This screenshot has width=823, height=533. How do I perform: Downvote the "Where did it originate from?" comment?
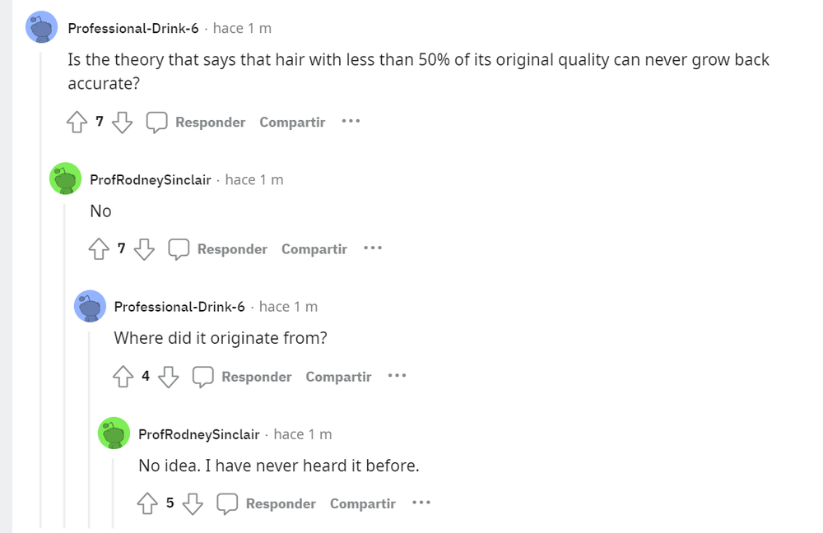(168, 376)
